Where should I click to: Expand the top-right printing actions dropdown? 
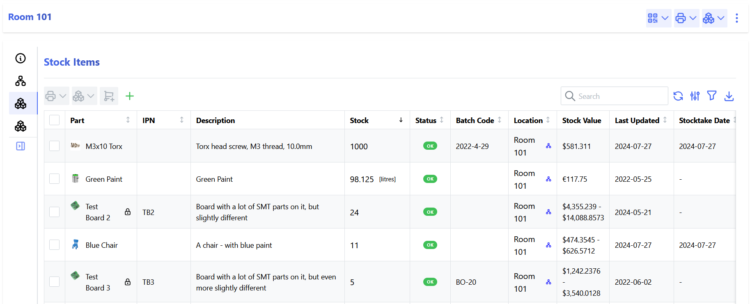point(686,18)
